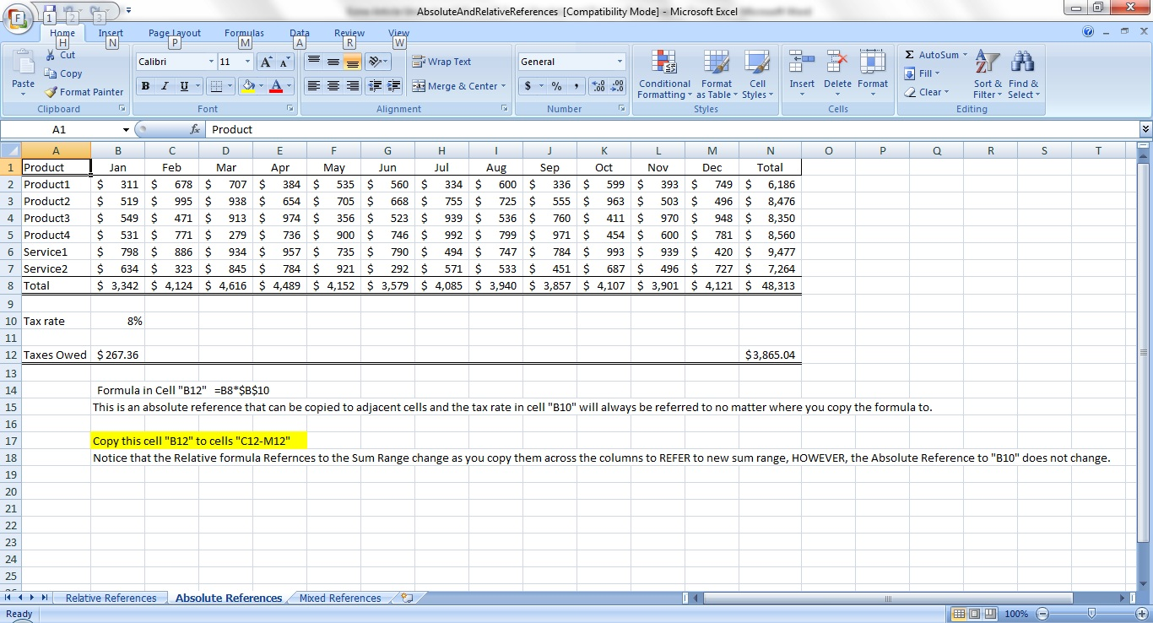This screenshot has height=623, width=1153.
Task: Apply comma style format
Action: [x=576, y=86]
